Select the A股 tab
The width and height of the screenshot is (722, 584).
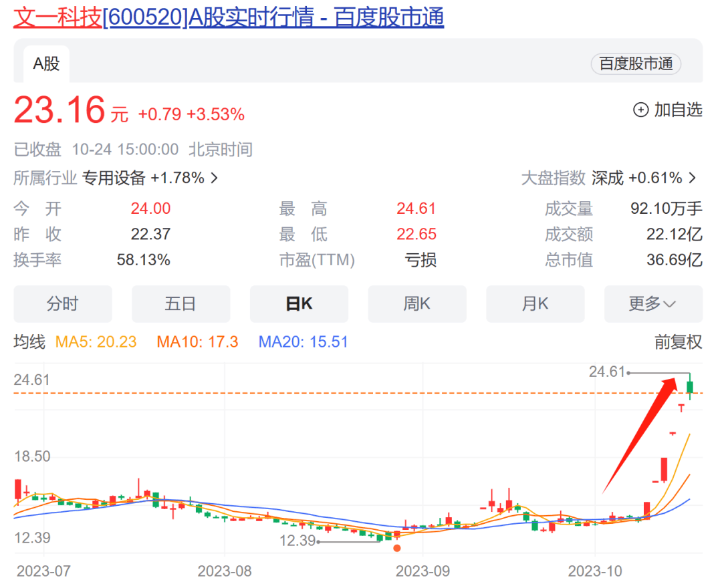[x=47, y=64]
